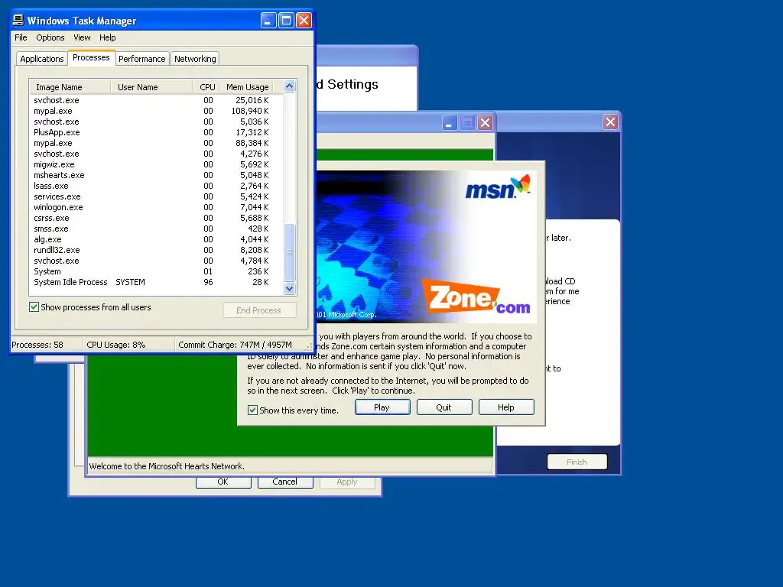783x587 pixels.
Task: Close the wizard window with the Finish button
Action: (610, 122)
